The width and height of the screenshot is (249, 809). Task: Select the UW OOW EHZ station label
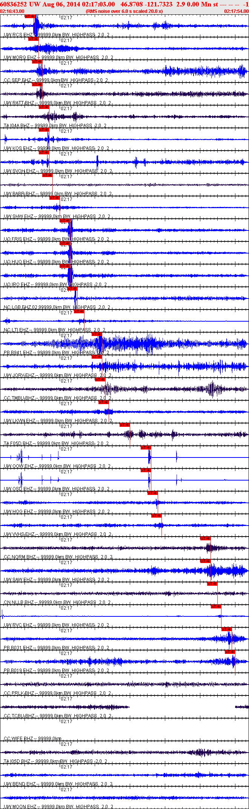tap(19, 466)
